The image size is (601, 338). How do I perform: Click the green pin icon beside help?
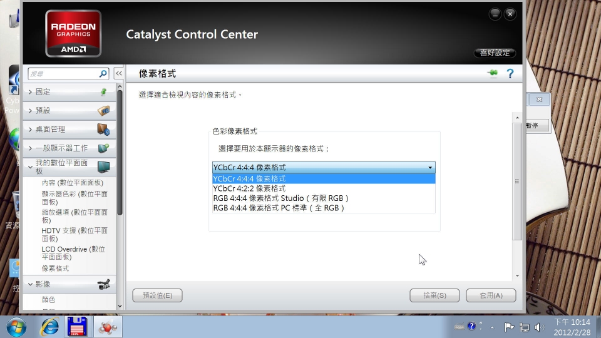[x=493, y=73]
